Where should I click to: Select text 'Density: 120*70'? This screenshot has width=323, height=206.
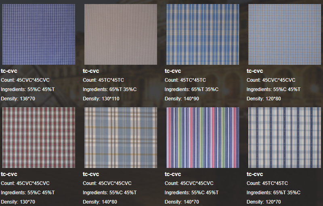(264, 202)
